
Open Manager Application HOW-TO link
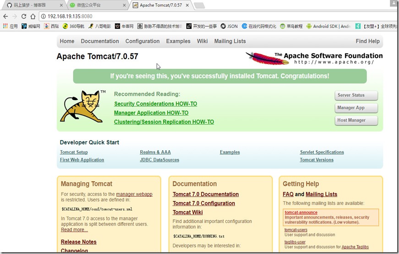tap(151, 113)
